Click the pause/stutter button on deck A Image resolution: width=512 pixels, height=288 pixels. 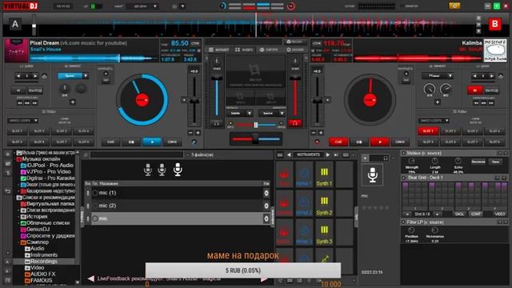tap(131, 142)
